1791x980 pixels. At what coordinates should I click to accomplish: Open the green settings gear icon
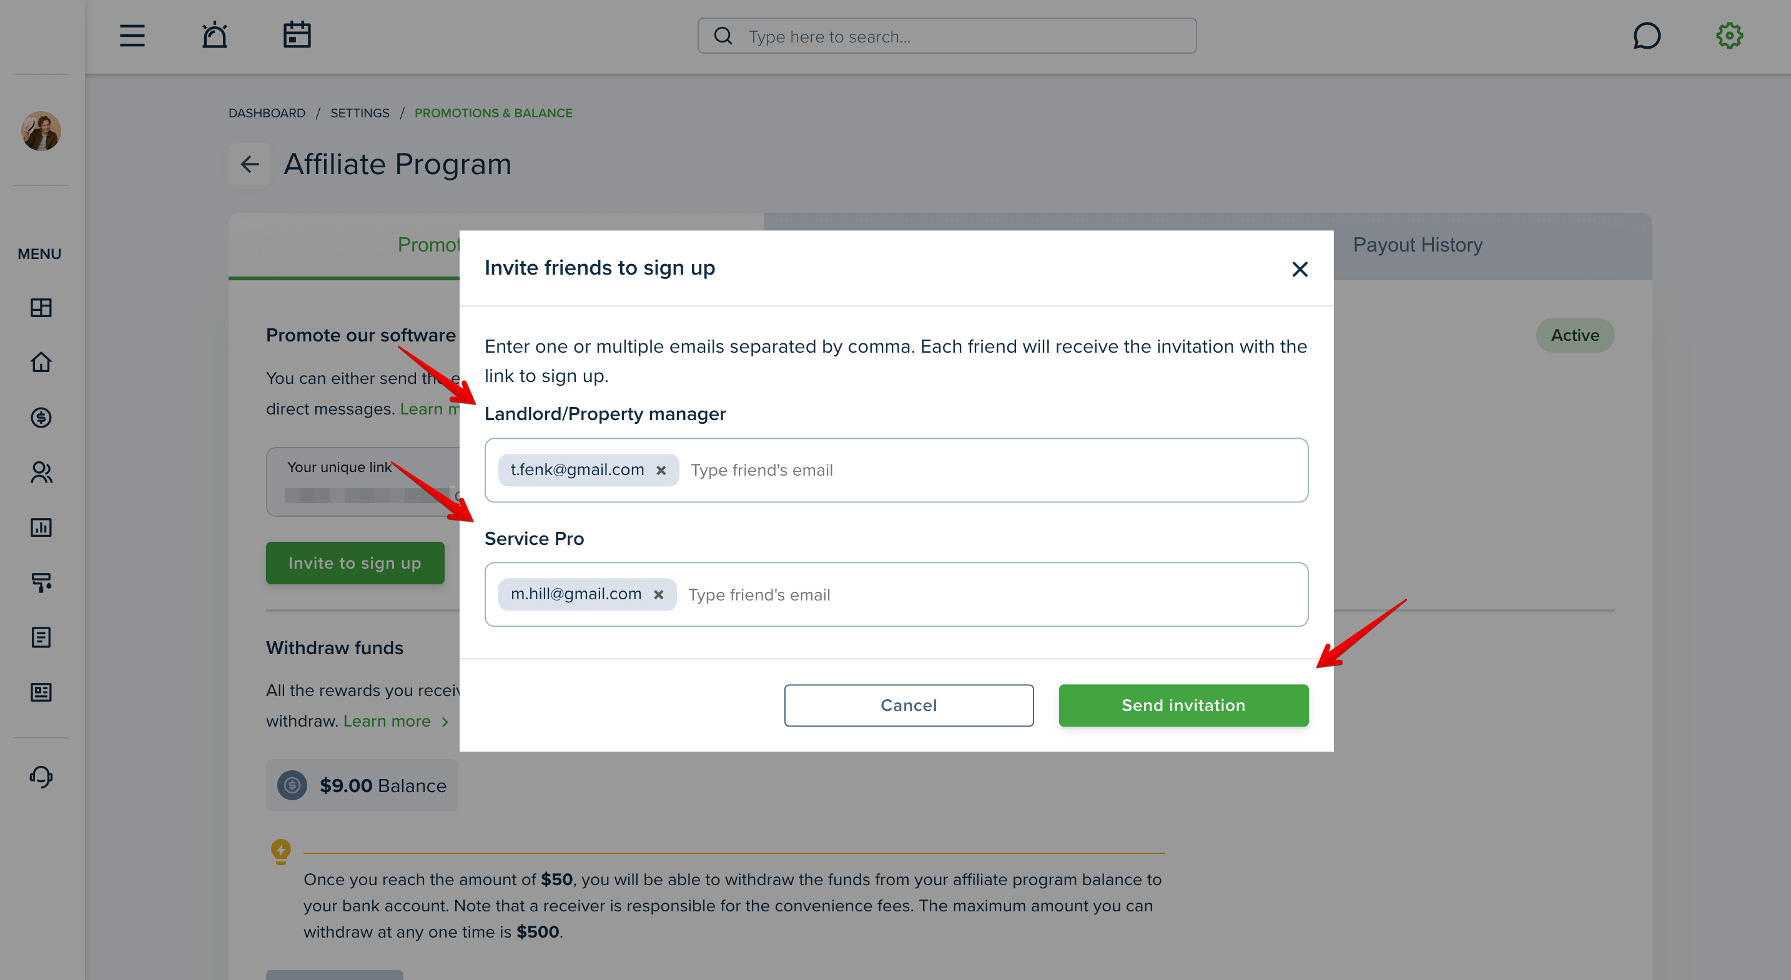tap(1729, 36)
